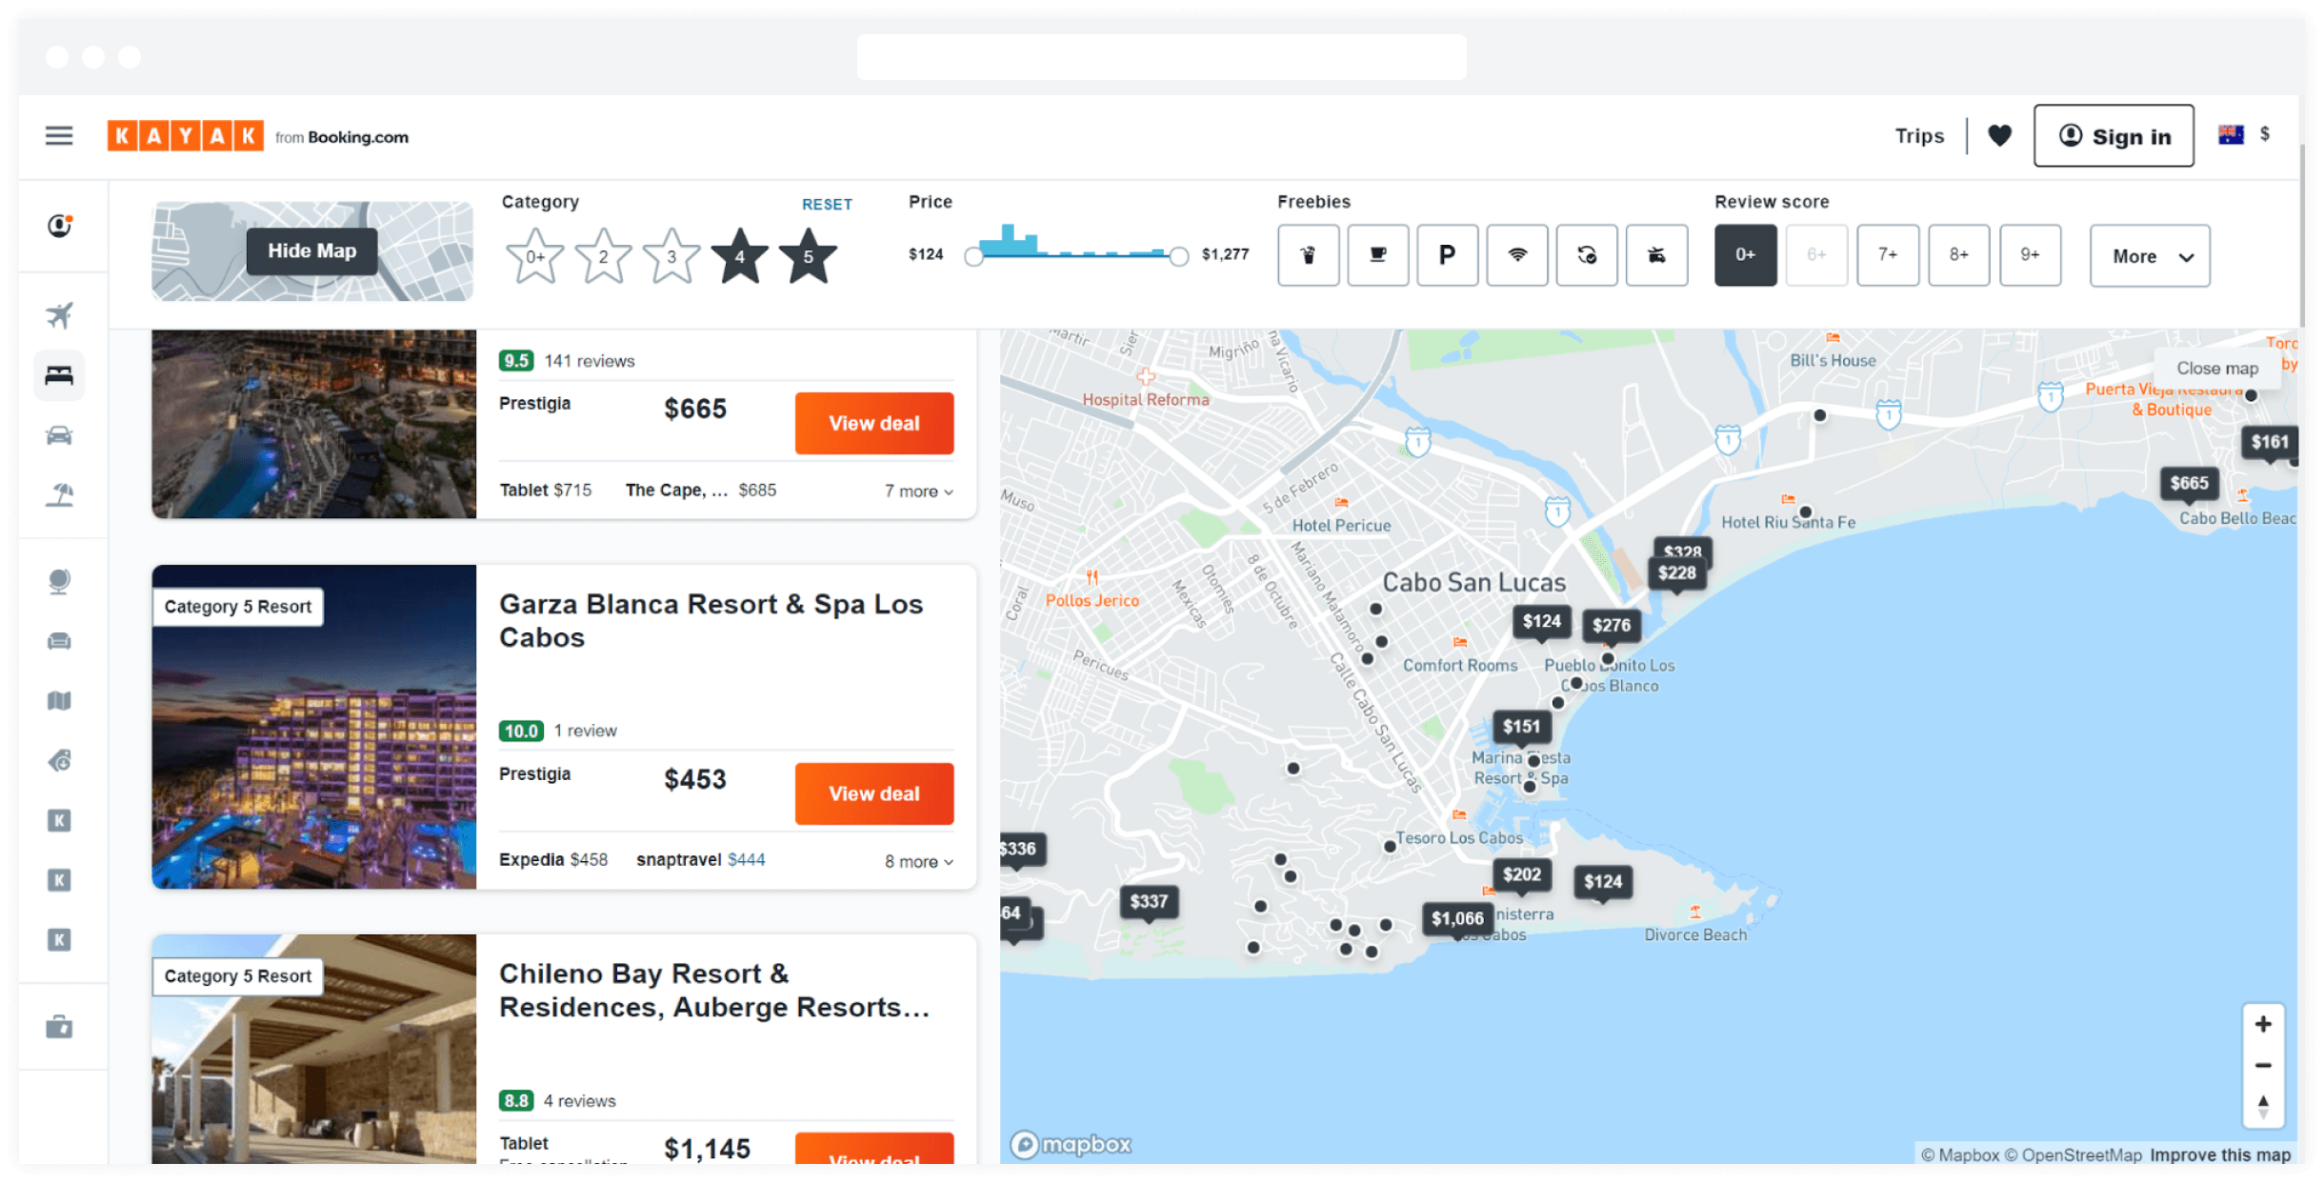
Task: Select the $665 map price marker
Action: tap(2189, 484)
